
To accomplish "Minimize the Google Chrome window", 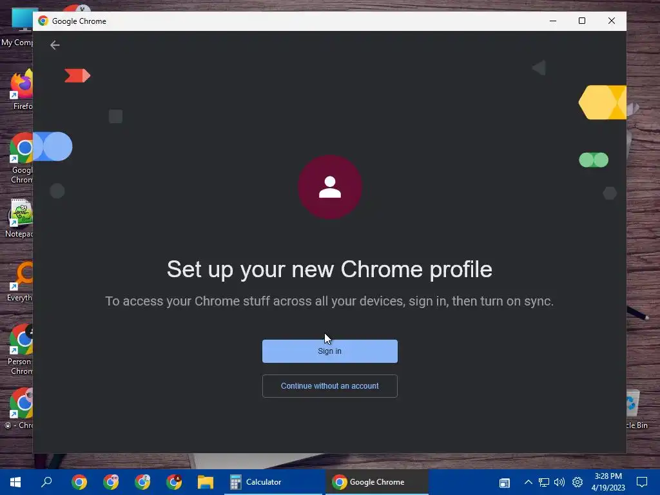I will click(x=552, y=21).
